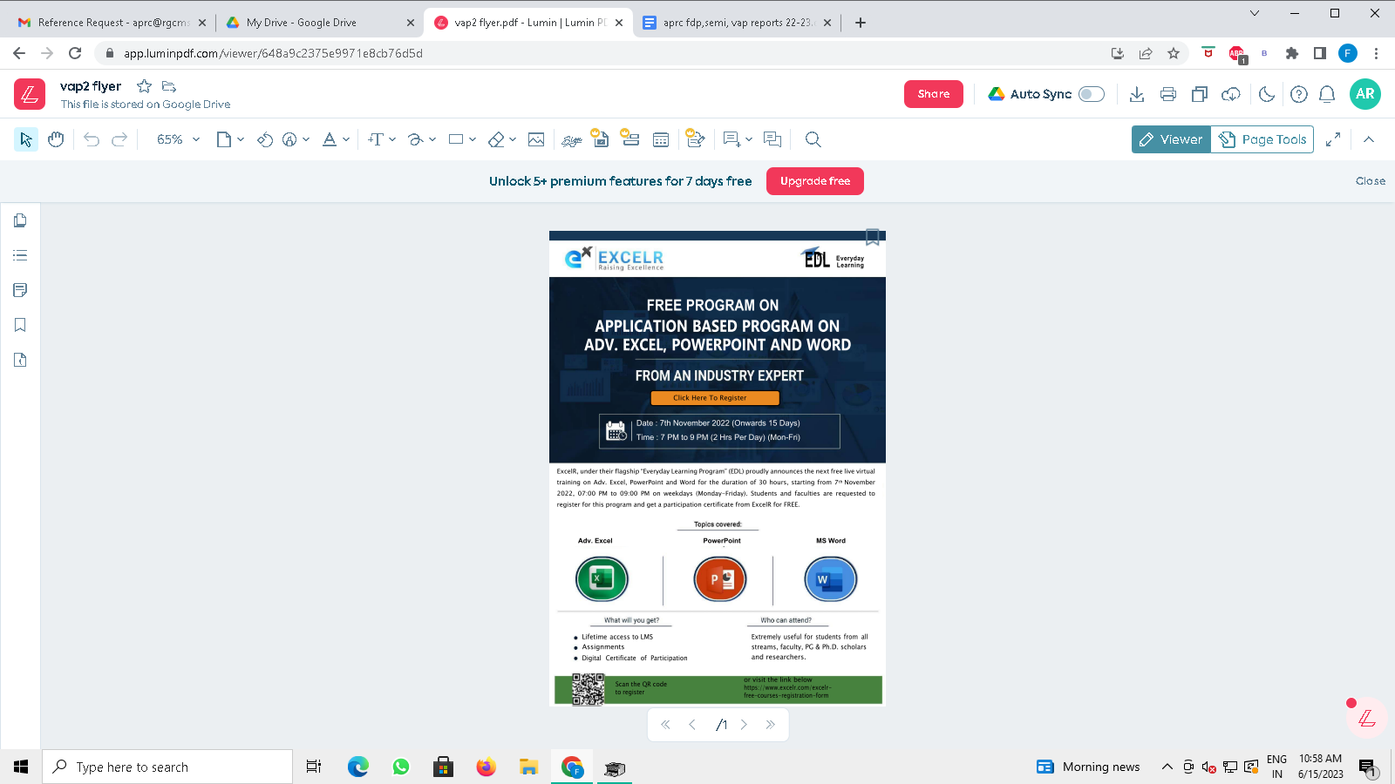
Task: Open bookmarks panel in left sidebar
Action: (x=20, y=325)
